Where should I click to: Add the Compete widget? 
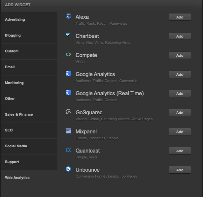180,55
